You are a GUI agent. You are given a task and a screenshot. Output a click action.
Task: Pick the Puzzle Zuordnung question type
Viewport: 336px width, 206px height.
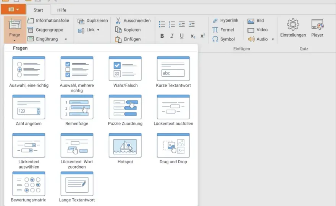tap(125, 110)
